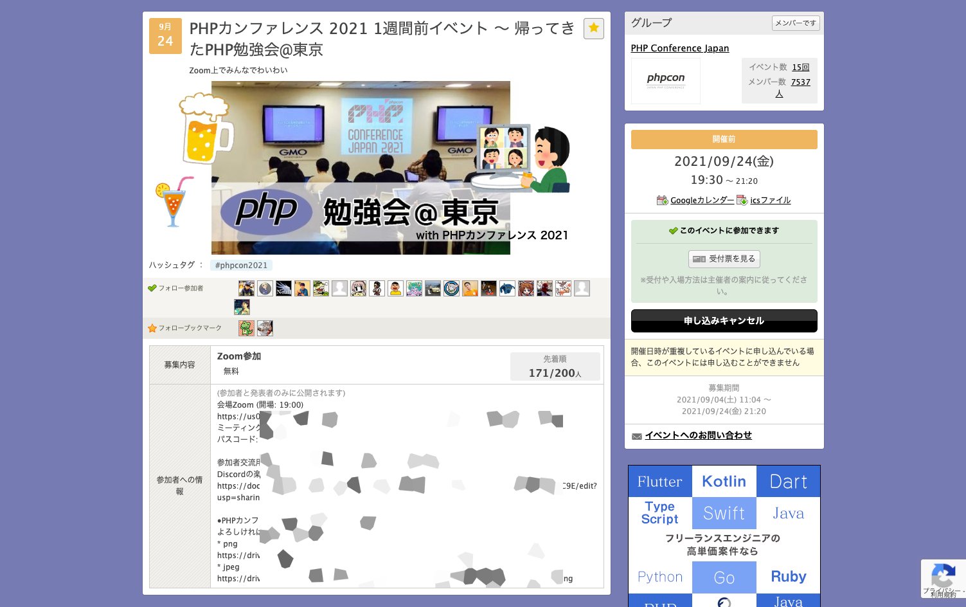Click the メンバーです button in the group panel
The width and height of the screenshot is (966, 607).
coord(796,23)
